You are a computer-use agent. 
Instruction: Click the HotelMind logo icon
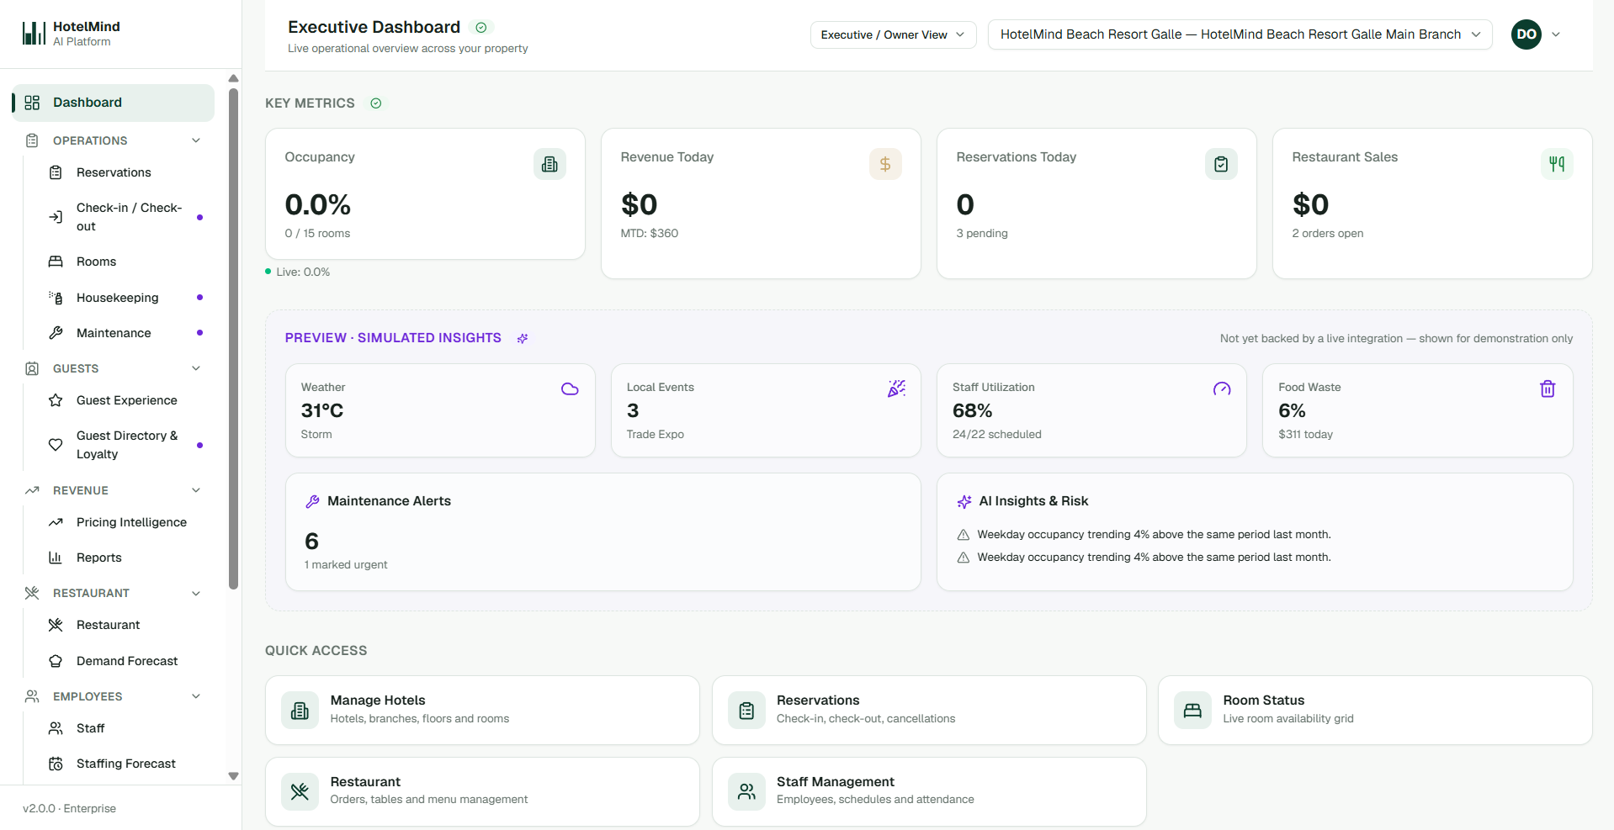(x=34, y=33)
